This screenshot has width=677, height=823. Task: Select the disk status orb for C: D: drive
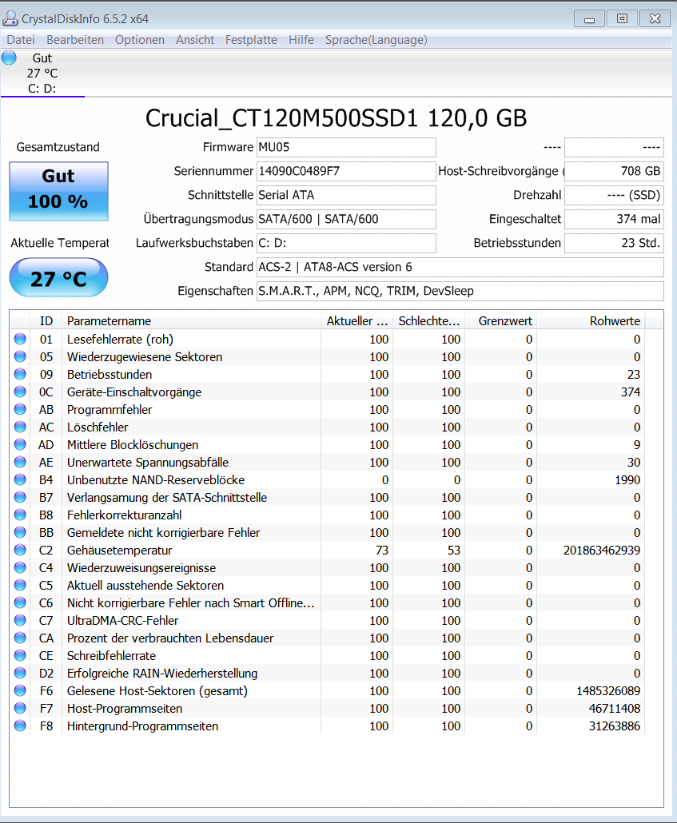coord(9,58)
